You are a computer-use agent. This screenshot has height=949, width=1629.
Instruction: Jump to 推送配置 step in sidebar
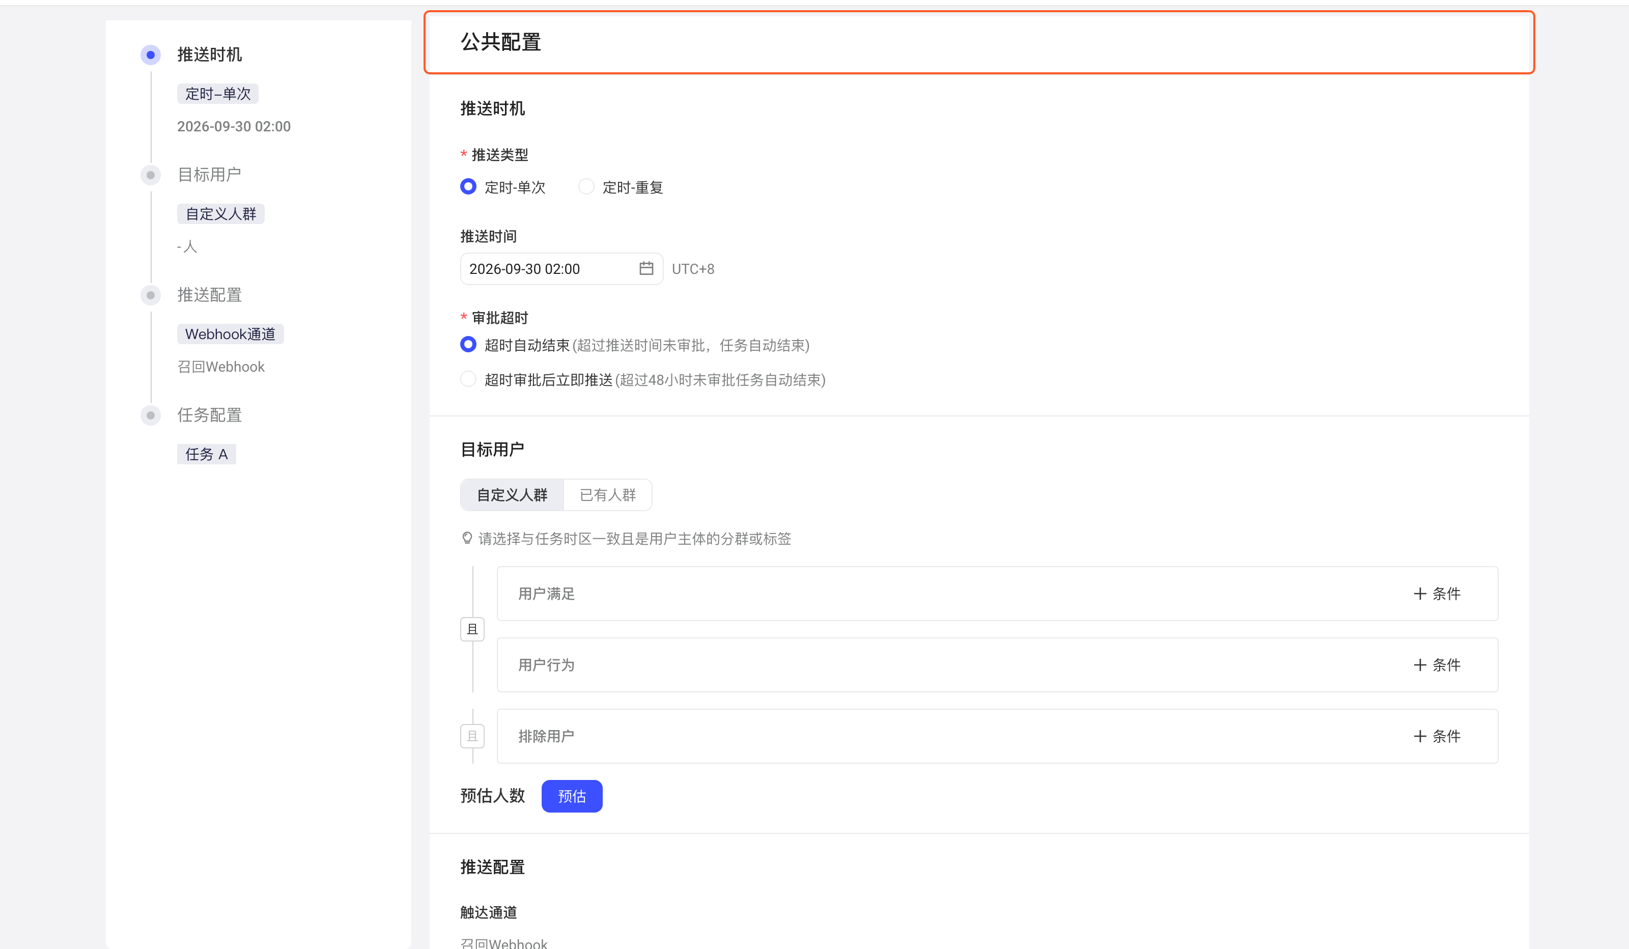point(209,295)
